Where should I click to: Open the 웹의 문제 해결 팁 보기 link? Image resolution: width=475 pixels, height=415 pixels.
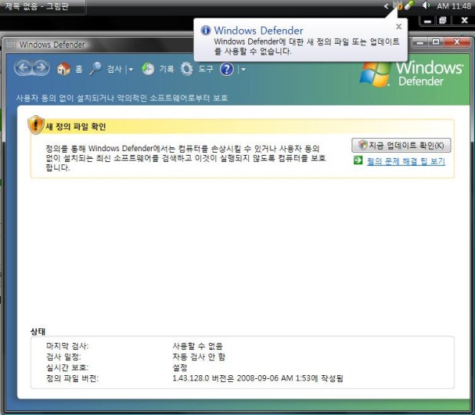(x=406, y=161)
